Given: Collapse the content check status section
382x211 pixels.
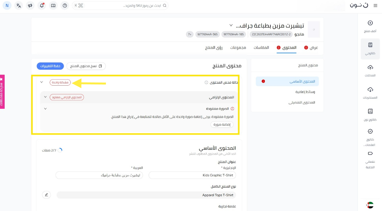Looking at the screenshot, I should [42, 82].
